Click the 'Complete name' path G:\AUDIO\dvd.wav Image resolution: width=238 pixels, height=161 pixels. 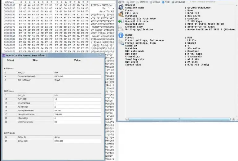point(199,8)
